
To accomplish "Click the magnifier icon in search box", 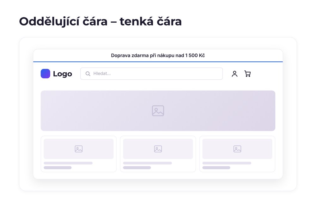I will 88,74.
